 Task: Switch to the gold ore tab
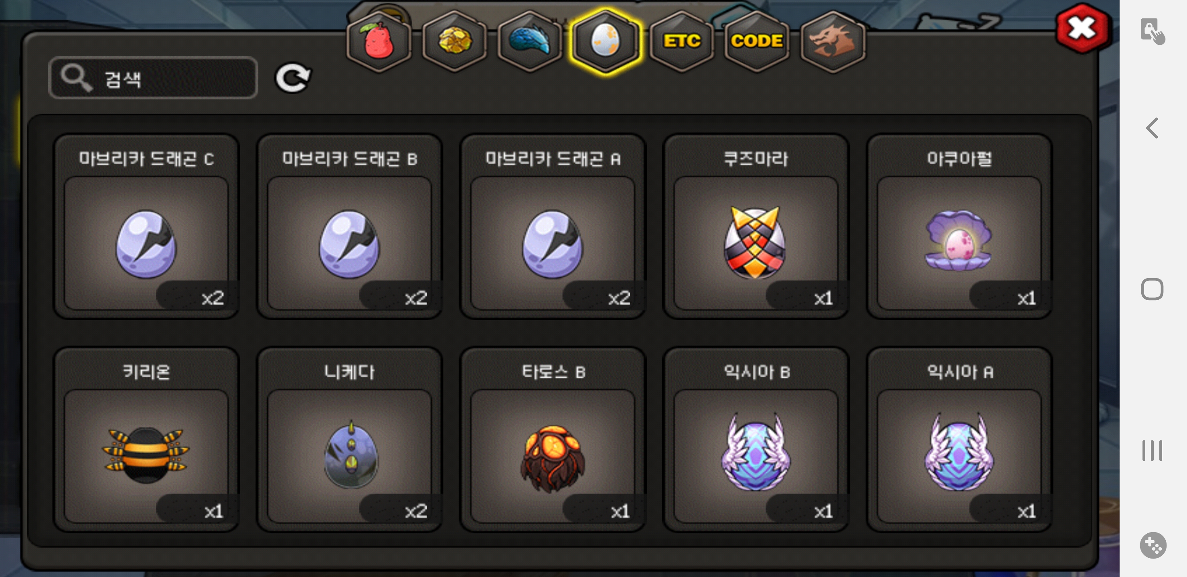pyautogui.click(x=454, y=41)
